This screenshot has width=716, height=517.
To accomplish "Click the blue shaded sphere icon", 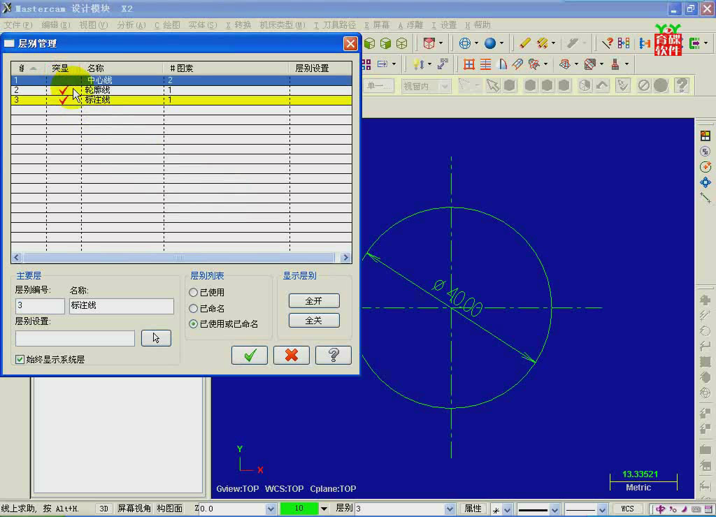I will (x=490, y=43).
